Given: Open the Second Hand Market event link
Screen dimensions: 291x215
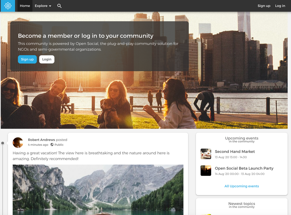Looking at the screenshot, I should (x=235, y=151).
